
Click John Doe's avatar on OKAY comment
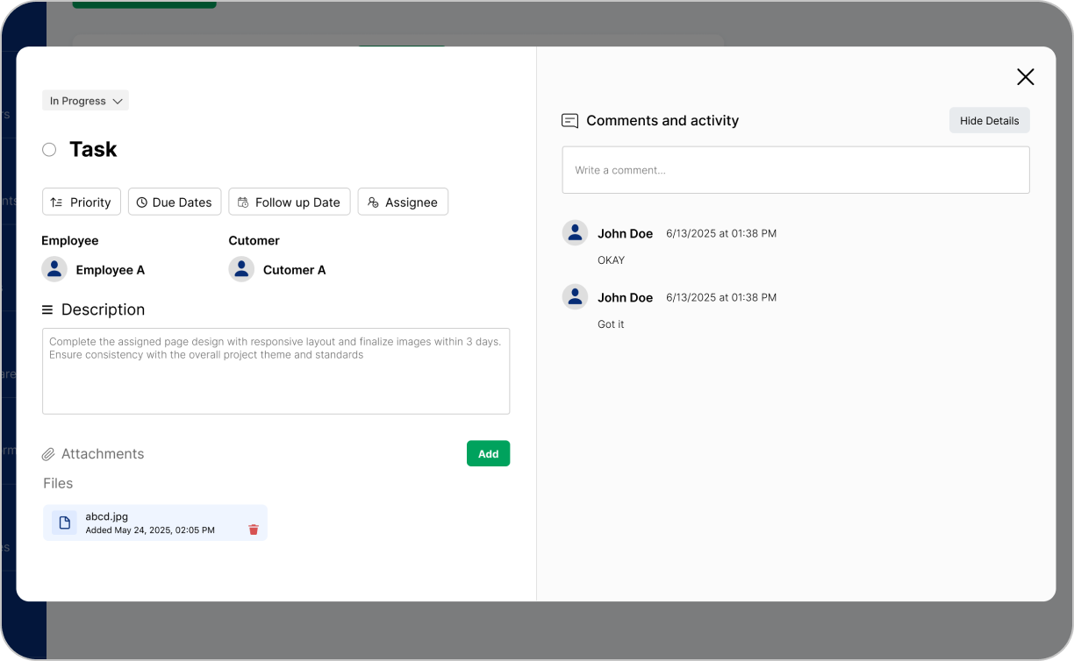pos(575,233)
